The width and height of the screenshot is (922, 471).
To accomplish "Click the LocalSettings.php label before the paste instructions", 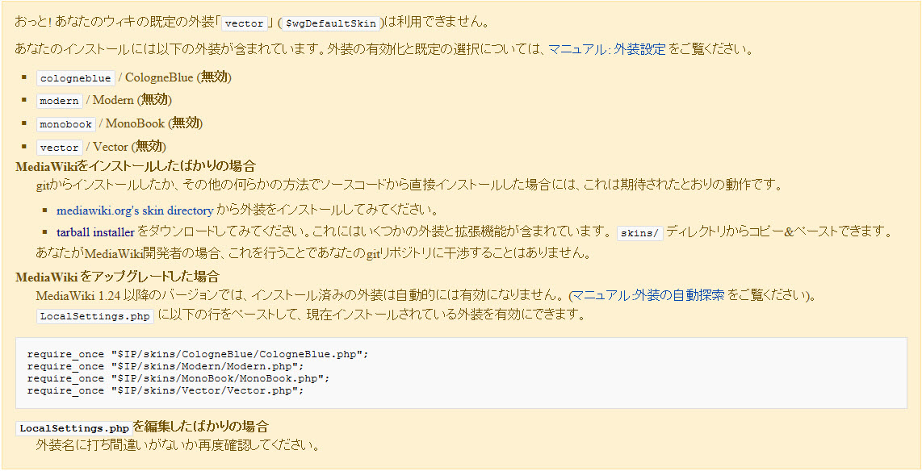I will point(94,316).
